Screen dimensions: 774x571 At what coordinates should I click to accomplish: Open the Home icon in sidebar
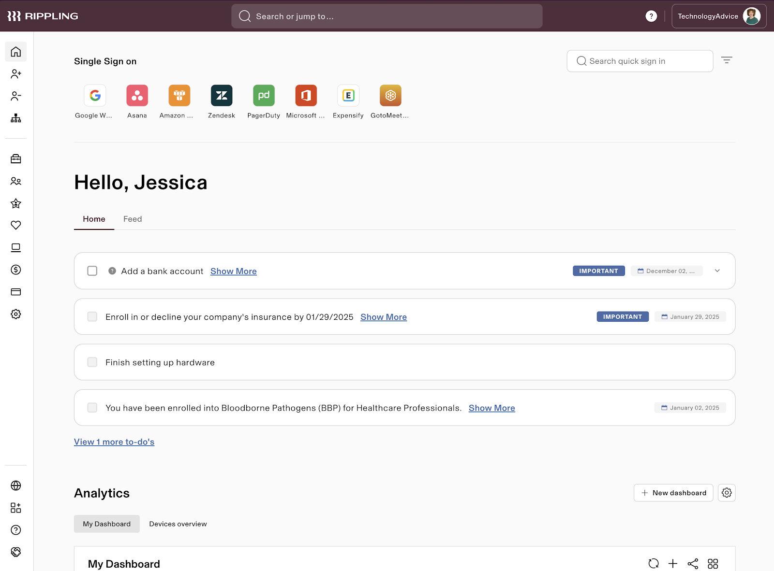coord(16,52)
